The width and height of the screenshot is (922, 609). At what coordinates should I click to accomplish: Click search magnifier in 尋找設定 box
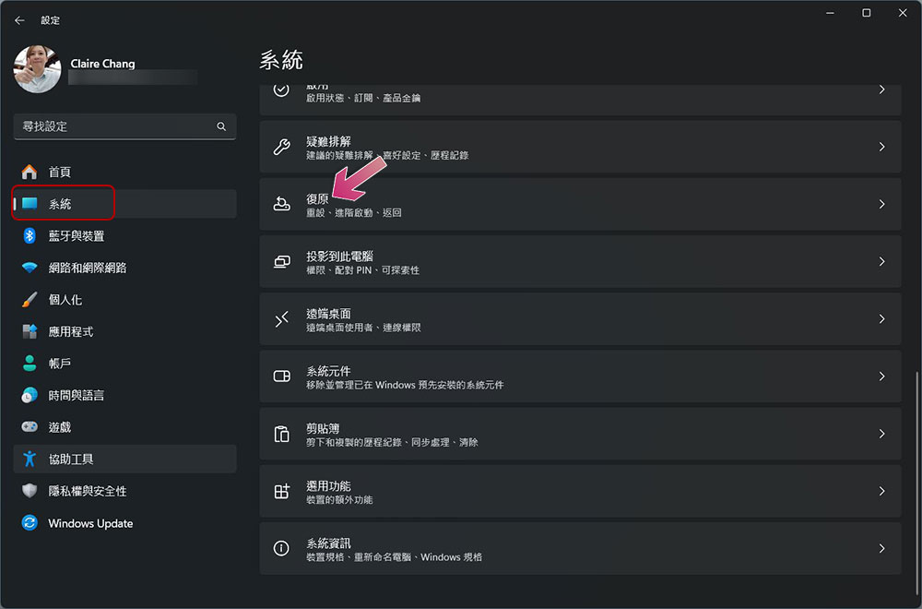pyautogui.click(x=221, y=126)
